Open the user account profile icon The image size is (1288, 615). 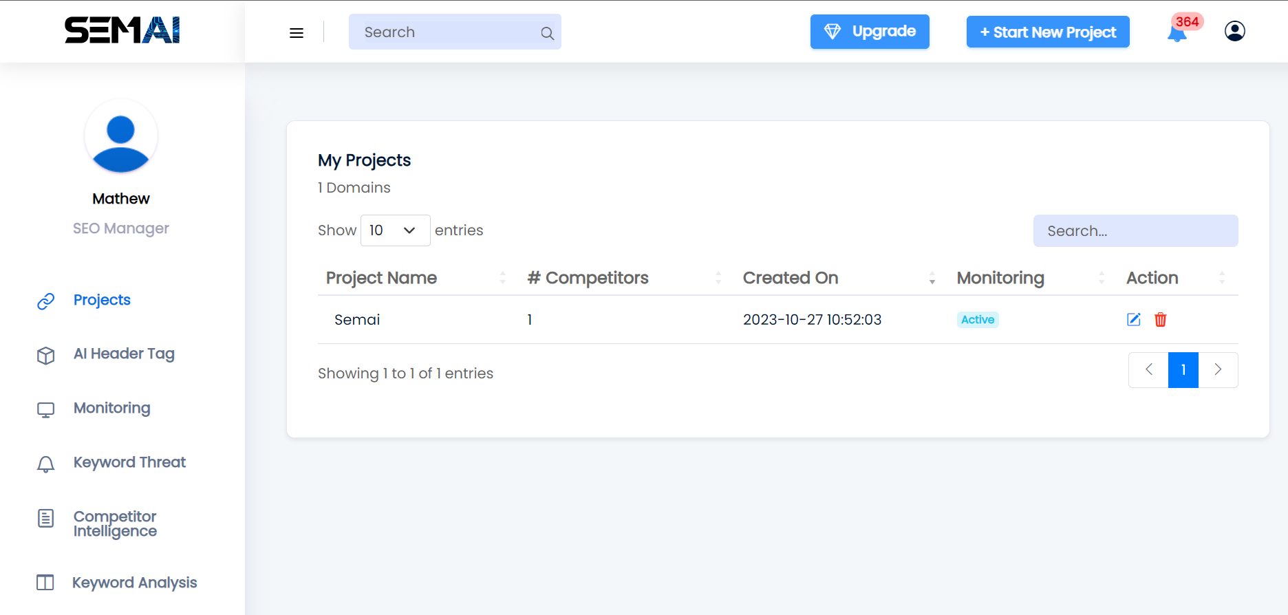1234,30
